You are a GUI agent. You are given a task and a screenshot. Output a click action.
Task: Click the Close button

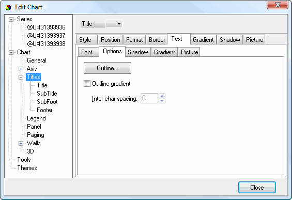coord(257,187)
